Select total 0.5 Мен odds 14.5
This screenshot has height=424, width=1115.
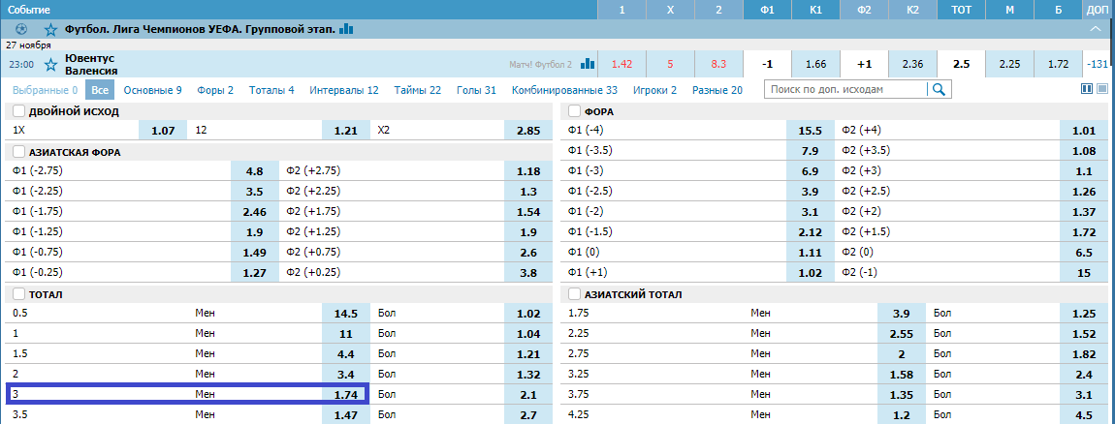tap(345, 314)
